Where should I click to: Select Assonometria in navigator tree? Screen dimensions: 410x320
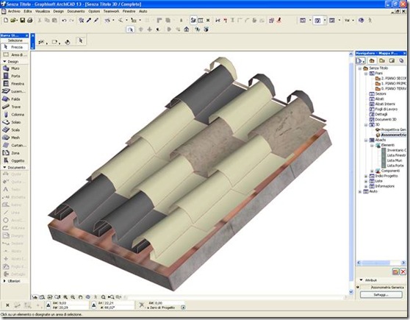pyautogui.click(x=391, y=135)
